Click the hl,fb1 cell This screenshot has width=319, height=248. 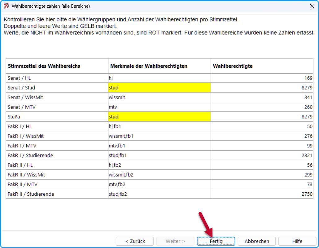[159, 126]
